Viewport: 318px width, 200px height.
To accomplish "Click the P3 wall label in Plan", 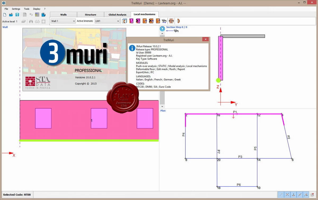I will coord(240,157).
